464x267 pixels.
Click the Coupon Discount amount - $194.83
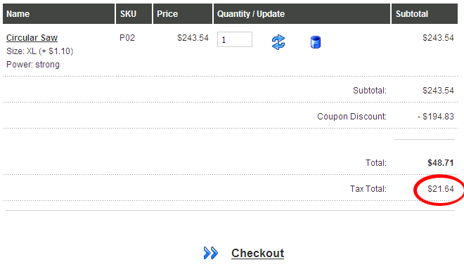pyautogui.click(x=436, y=117)
